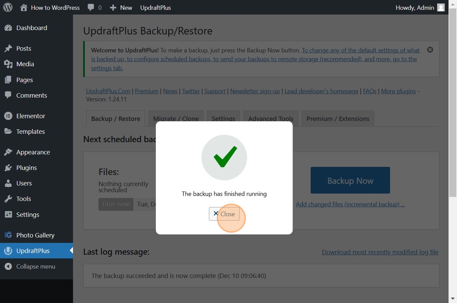This screenshot has width=457, height=303.
Task: Dismiss the Welcome to UpdraftPlus notice
Action: pos(430,50)
